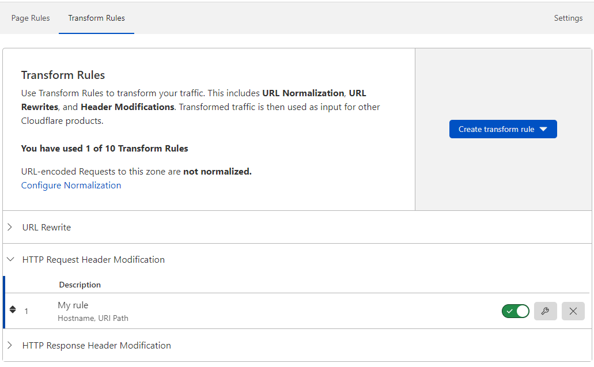
Task: Expand HTTP Response Header Modification section
Action: point(10,345)
